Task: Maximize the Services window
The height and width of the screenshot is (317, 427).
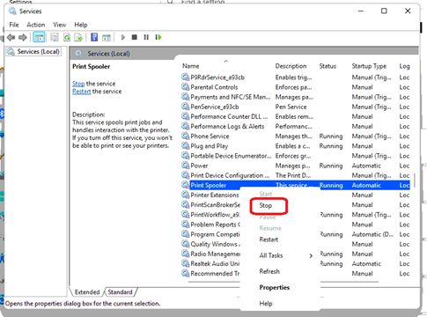Action: tap(384, 11)
